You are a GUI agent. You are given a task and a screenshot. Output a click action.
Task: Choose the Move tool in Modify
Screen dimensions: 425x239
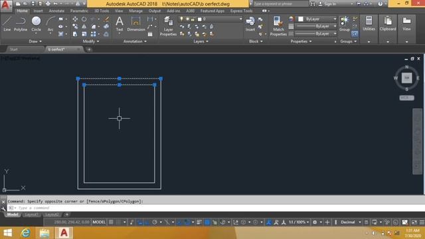pos(75,19)
